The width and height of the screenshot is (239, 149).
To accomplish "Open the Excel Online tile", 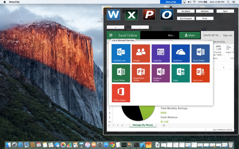I will click(121, 73).
